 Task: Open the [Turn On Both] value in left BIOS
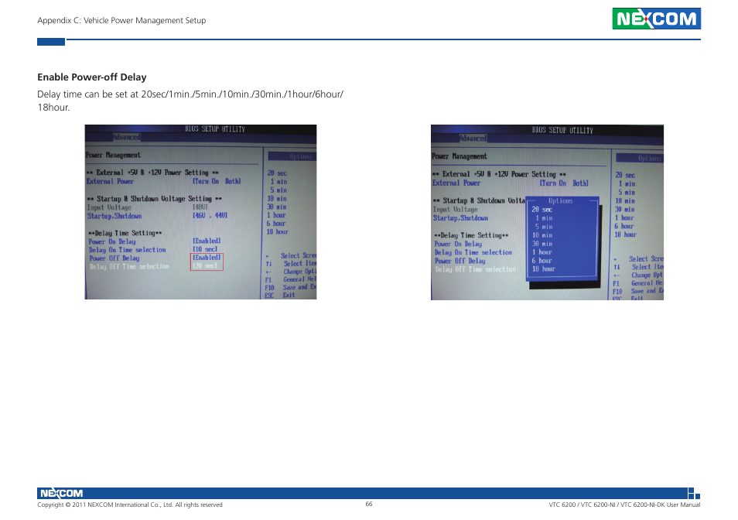coord(217,181)
